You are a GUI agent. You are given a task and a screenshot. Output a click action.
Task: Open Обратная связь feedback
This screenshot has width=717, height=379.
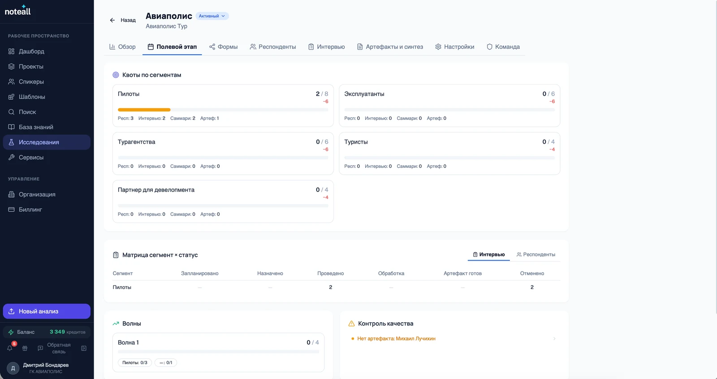pyautogui.click(x=54, y=348)
